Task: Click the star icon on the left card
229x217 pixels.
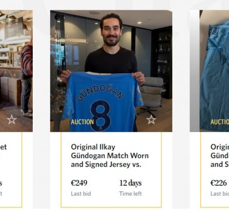Action: (12, 119)
